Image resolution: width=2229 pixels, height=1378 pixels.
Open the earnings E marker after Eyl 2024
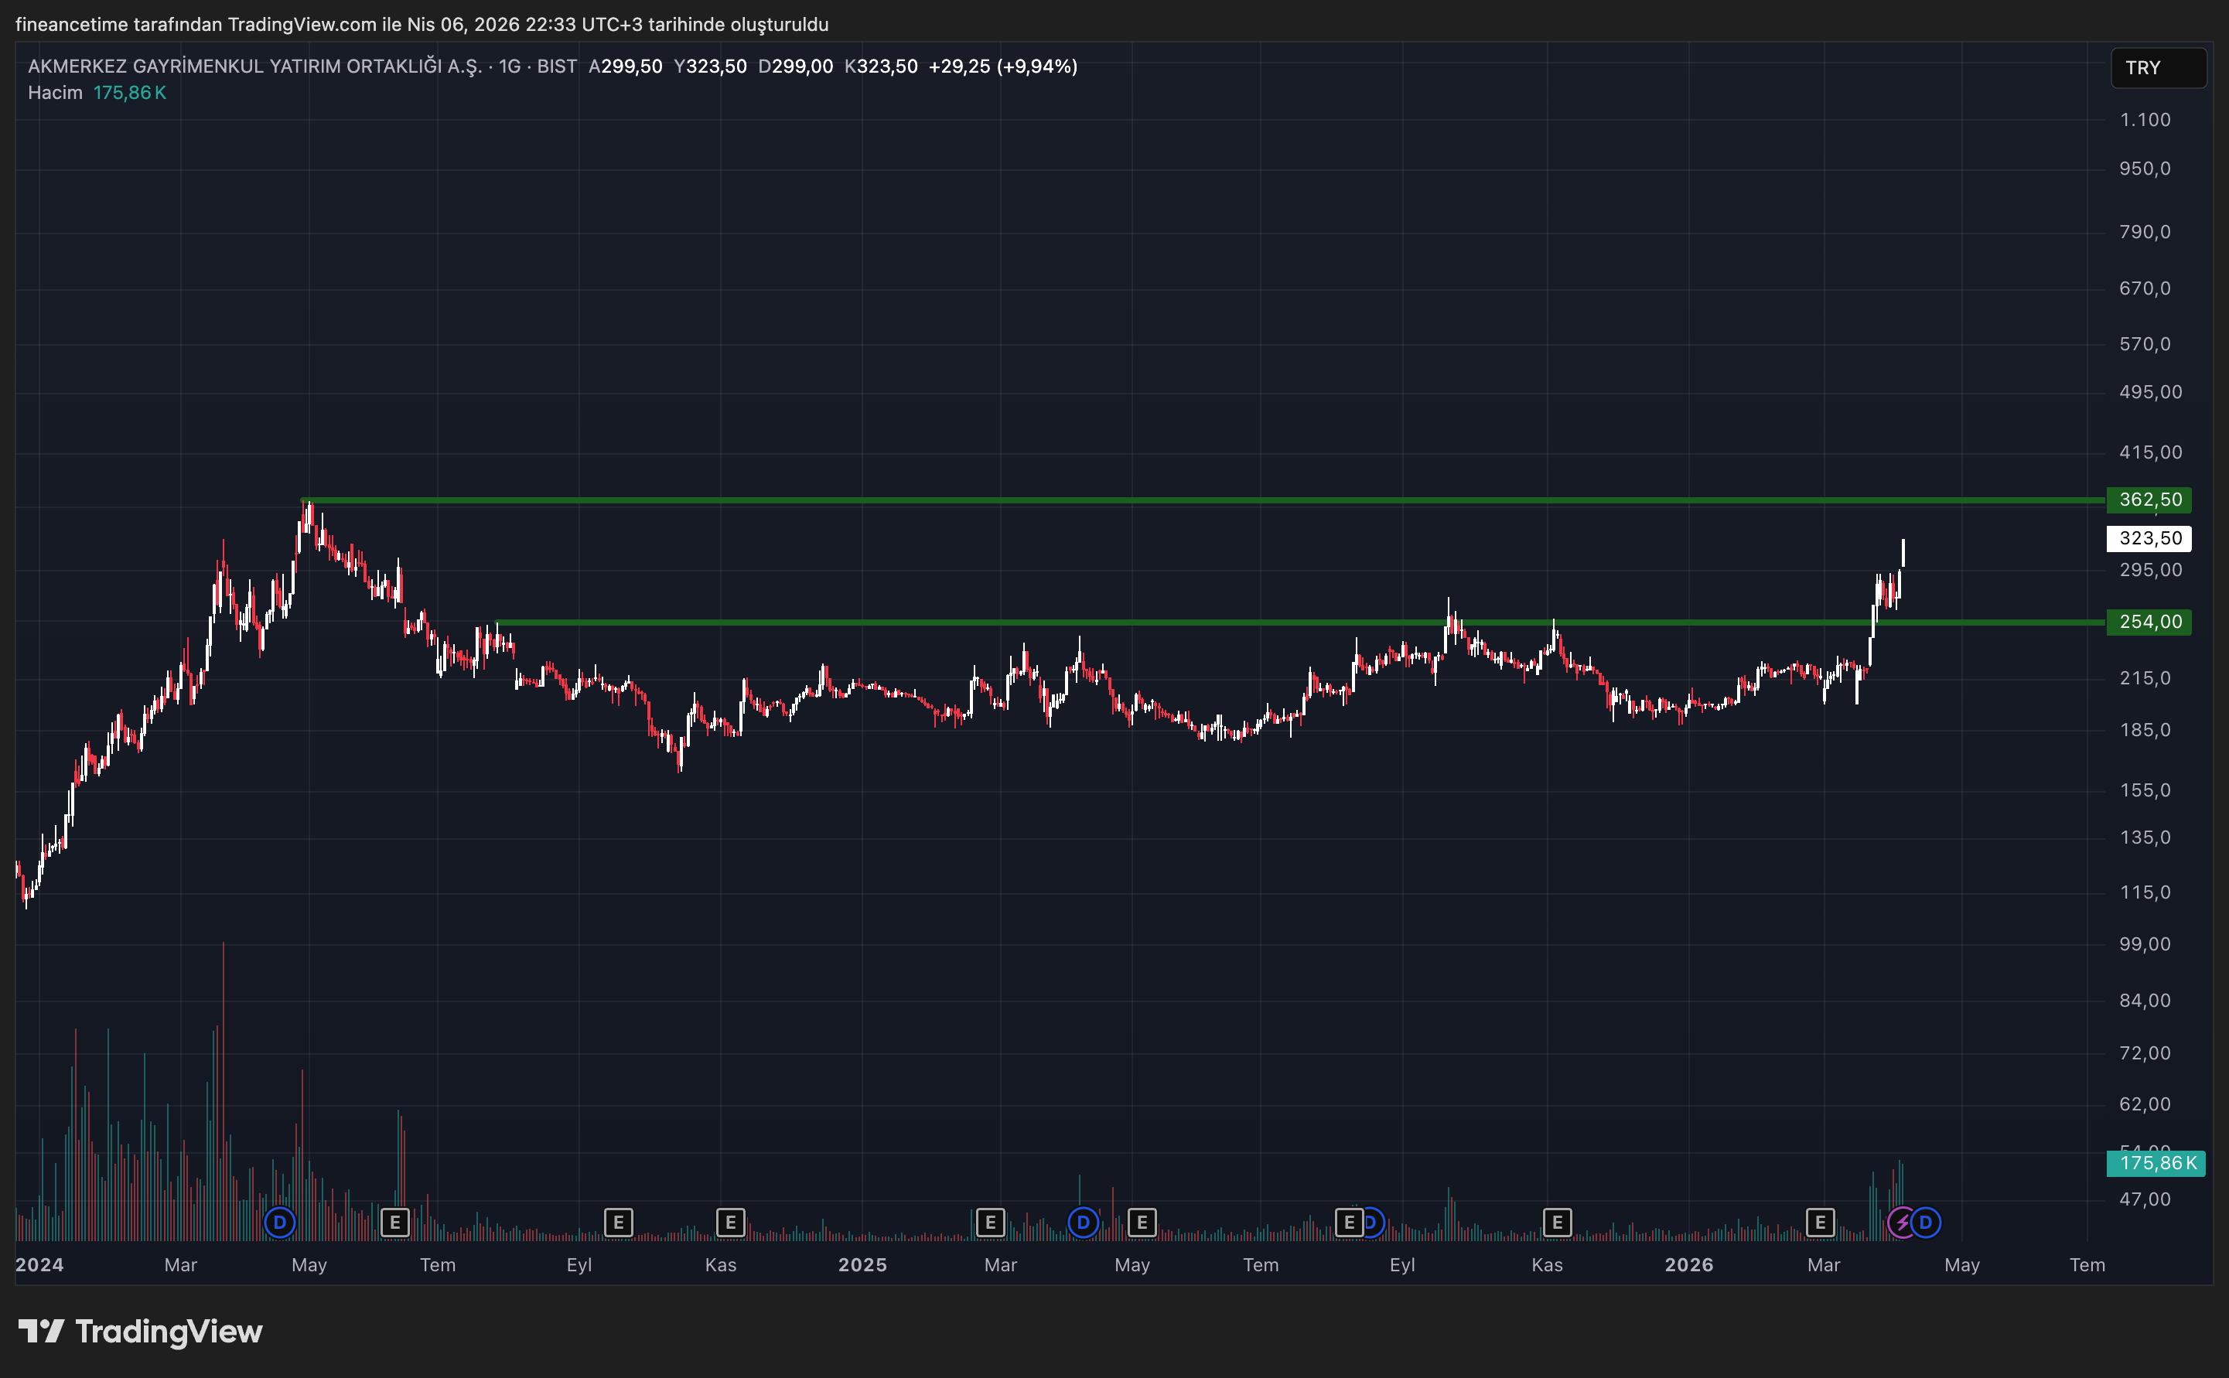(x=618, y=1222)
